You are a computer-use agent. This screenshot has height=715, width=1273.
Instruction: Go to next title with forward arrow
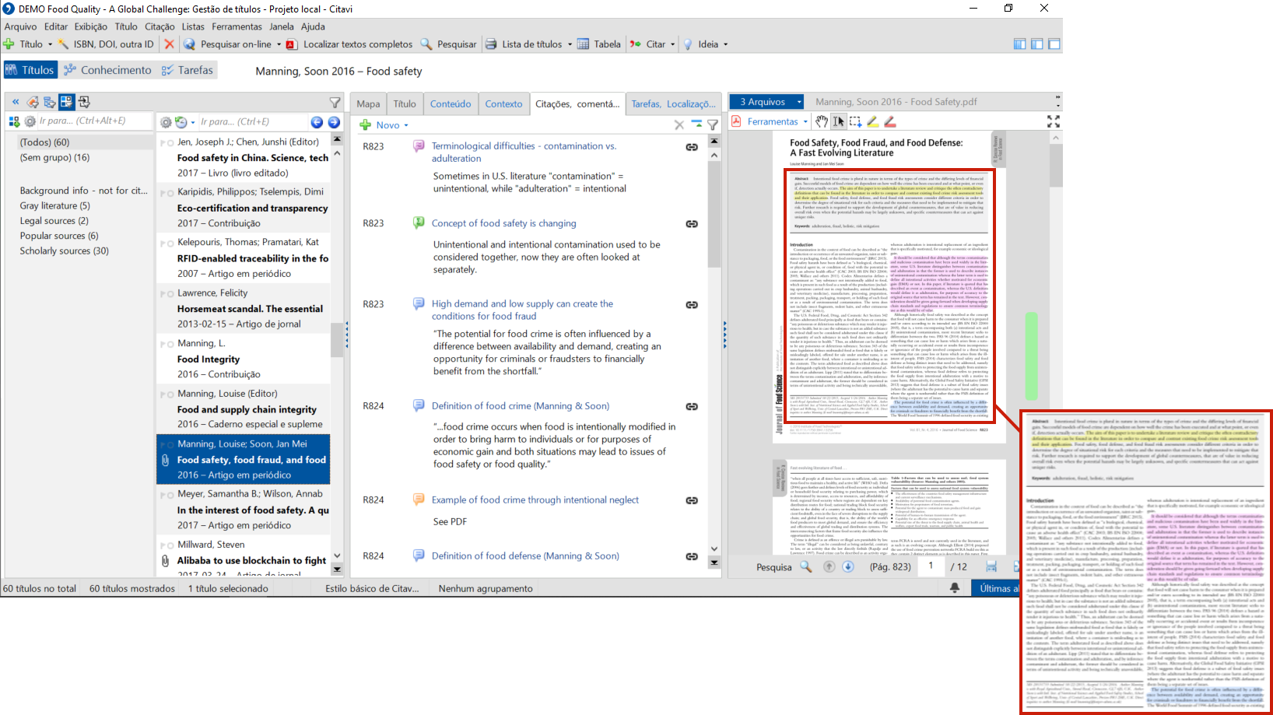[334, 122]
